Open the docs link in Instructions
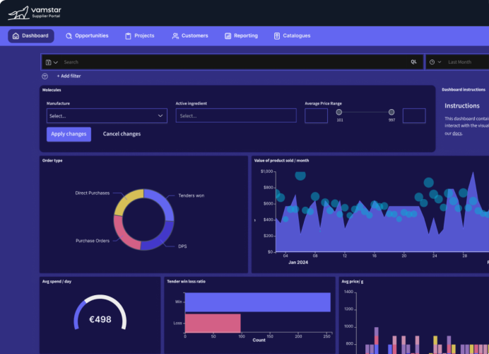This screenshot has width=489, height=354. (457, 133)
